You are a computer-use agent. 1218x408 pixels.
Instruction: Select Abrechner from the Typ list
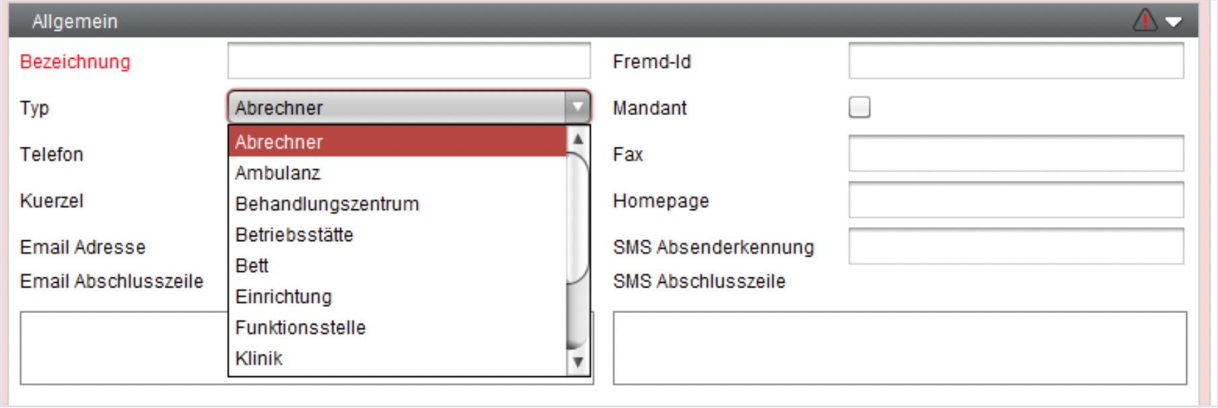398,142
